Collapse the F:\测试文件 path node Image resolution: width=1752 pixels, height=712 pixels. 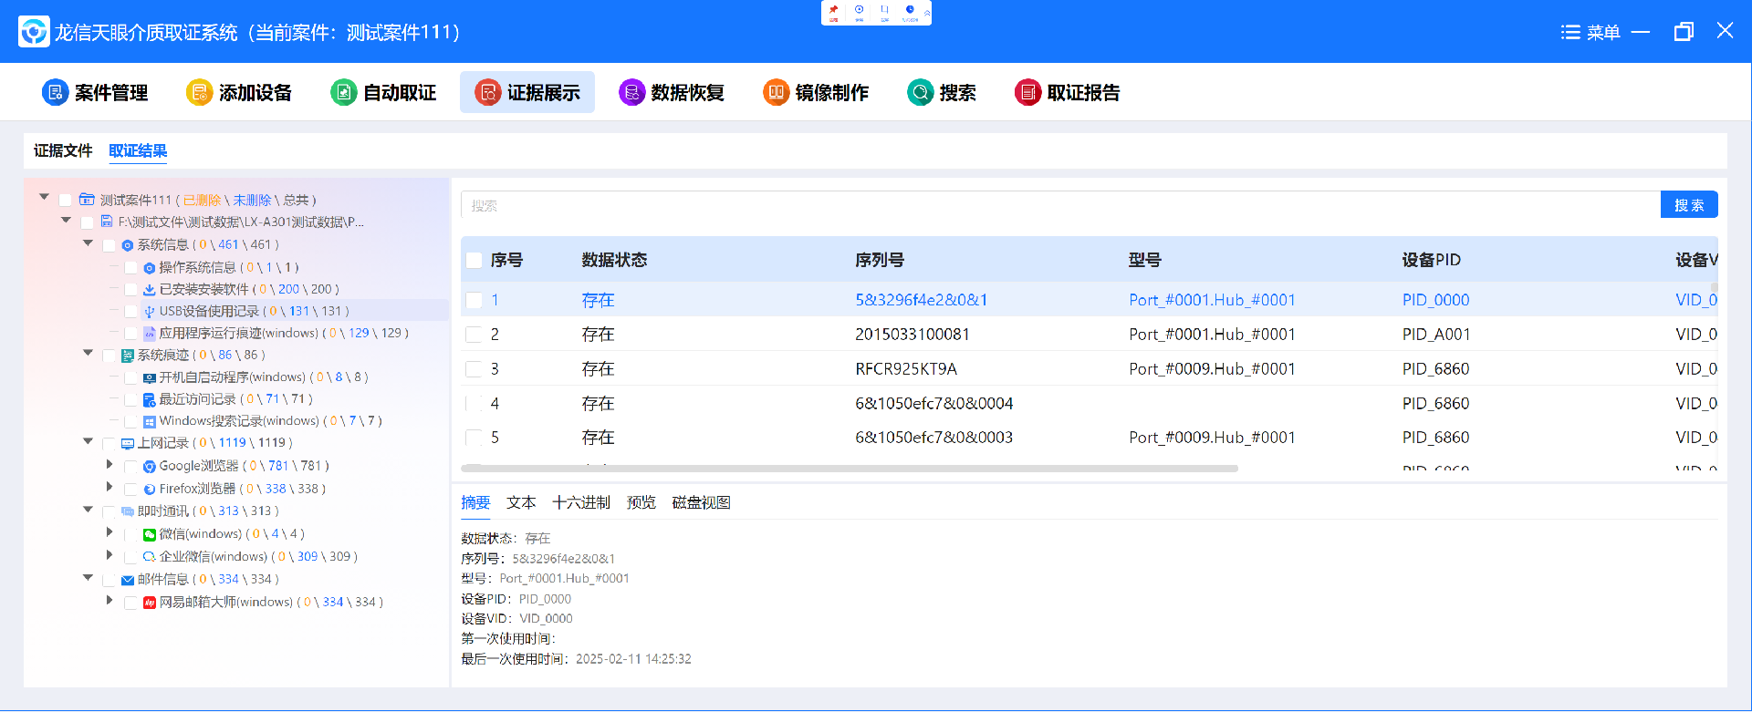coord(66,220)
